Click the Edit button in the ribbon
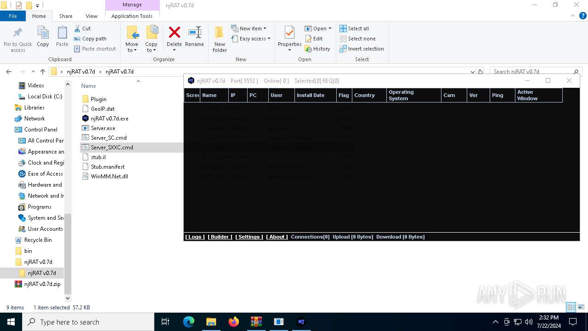 click(x=314, y=39)
